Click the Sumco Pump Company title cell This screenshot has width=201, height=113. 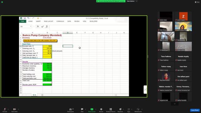click(42, 35)
